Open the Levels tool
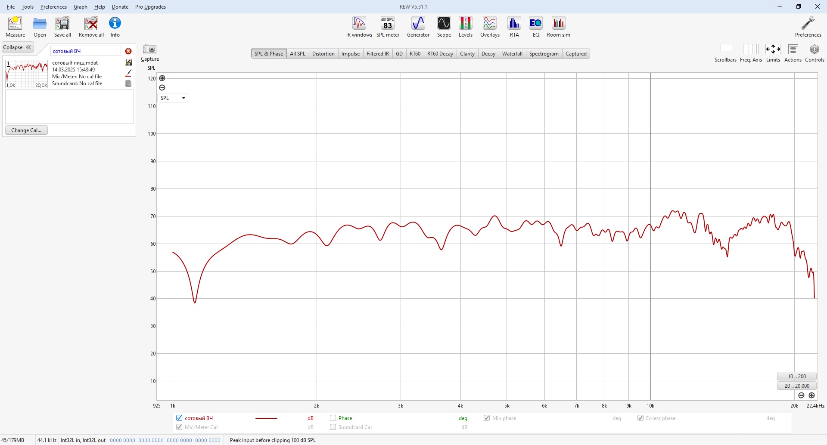This screenshot has height=445, width=827. [x=466, y=27]
